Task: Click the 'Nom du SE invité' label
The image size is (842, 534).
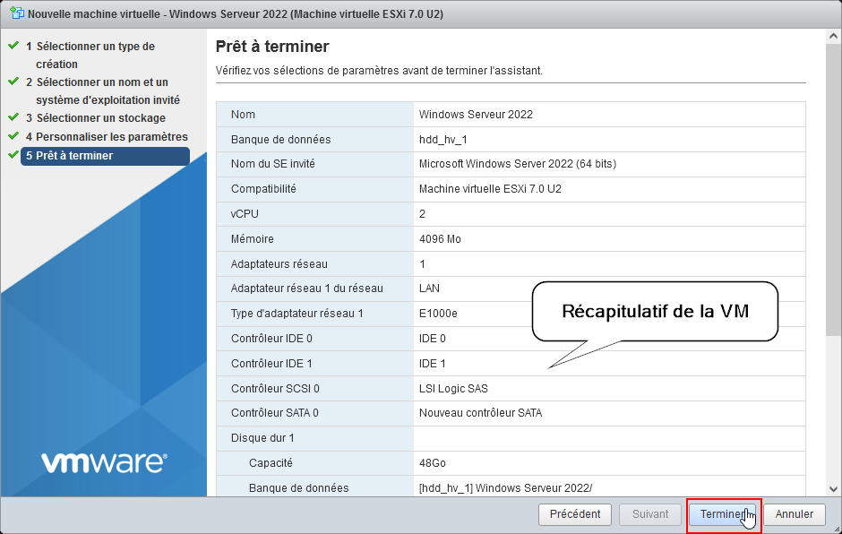Action: [273, 164]
